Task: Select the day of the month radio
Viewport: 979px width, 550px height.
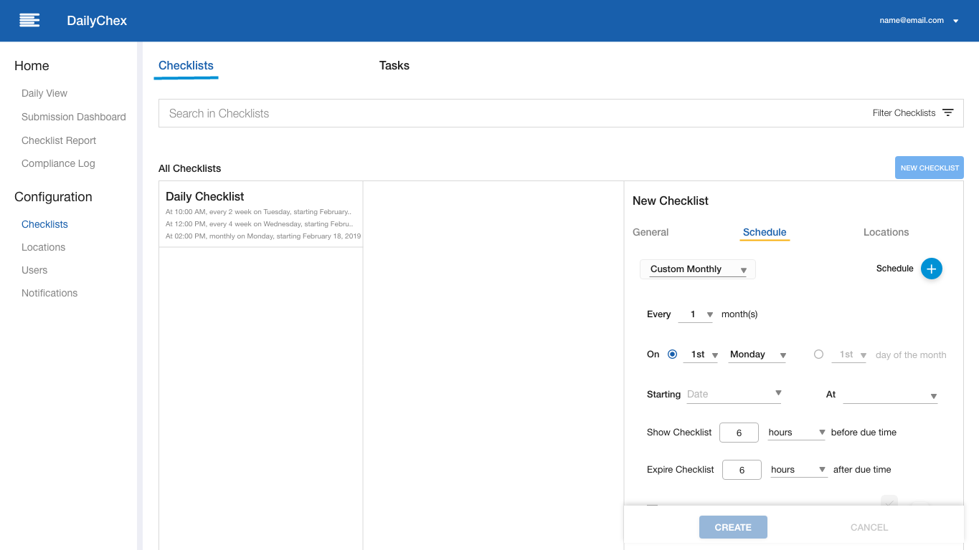Action: pyautogui.click(x=818, y=354)
